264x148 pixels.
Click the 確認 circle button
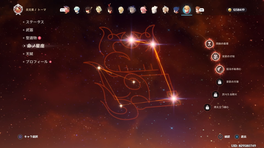220,137
